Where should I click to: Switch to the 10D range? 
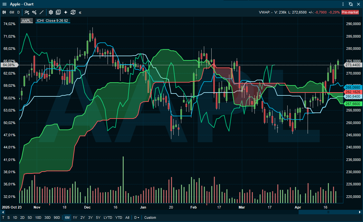coord(38,218)
